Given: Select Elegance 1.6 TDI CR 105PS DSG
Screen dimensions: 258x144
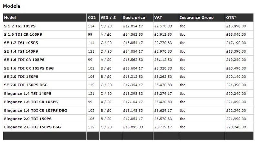Looking at the screenshot, I should pos(35,110).
